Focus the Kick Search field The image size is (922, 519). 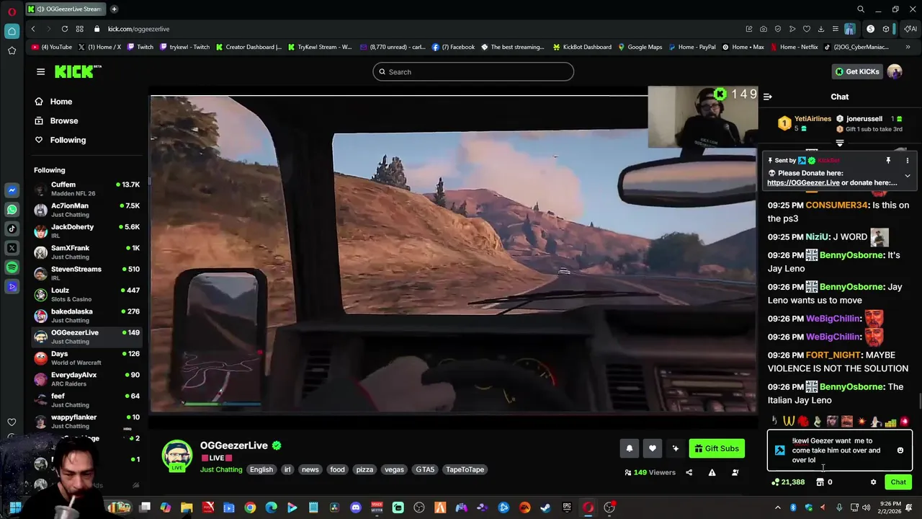[473, 71]
